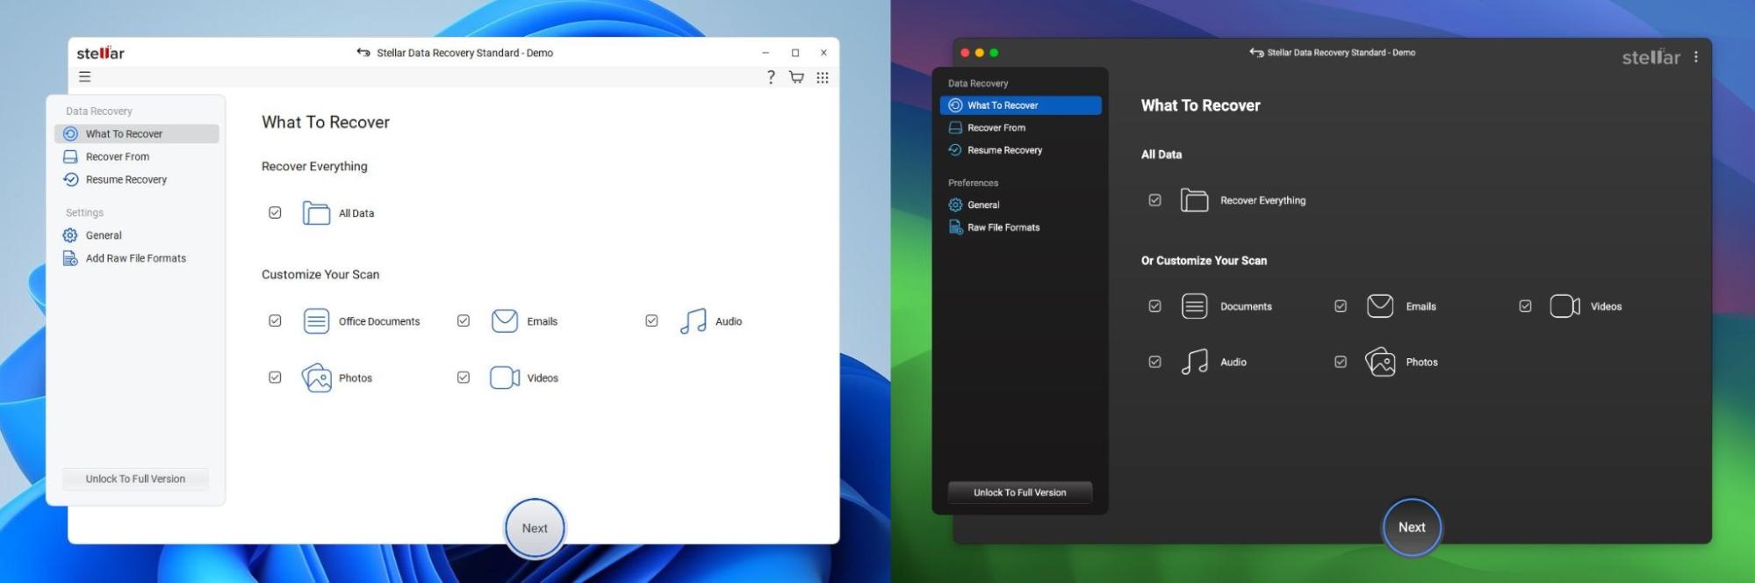Click Audio music note icon in Windows window
The image size is (1755, 583).
point(693,321)
